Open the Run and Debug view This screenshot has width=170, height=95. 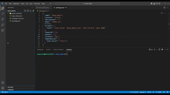tap(3, 25)
